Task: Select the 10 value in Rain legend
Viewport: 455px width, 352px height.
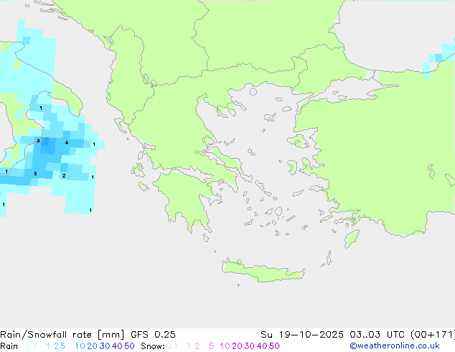Action: 80,346
